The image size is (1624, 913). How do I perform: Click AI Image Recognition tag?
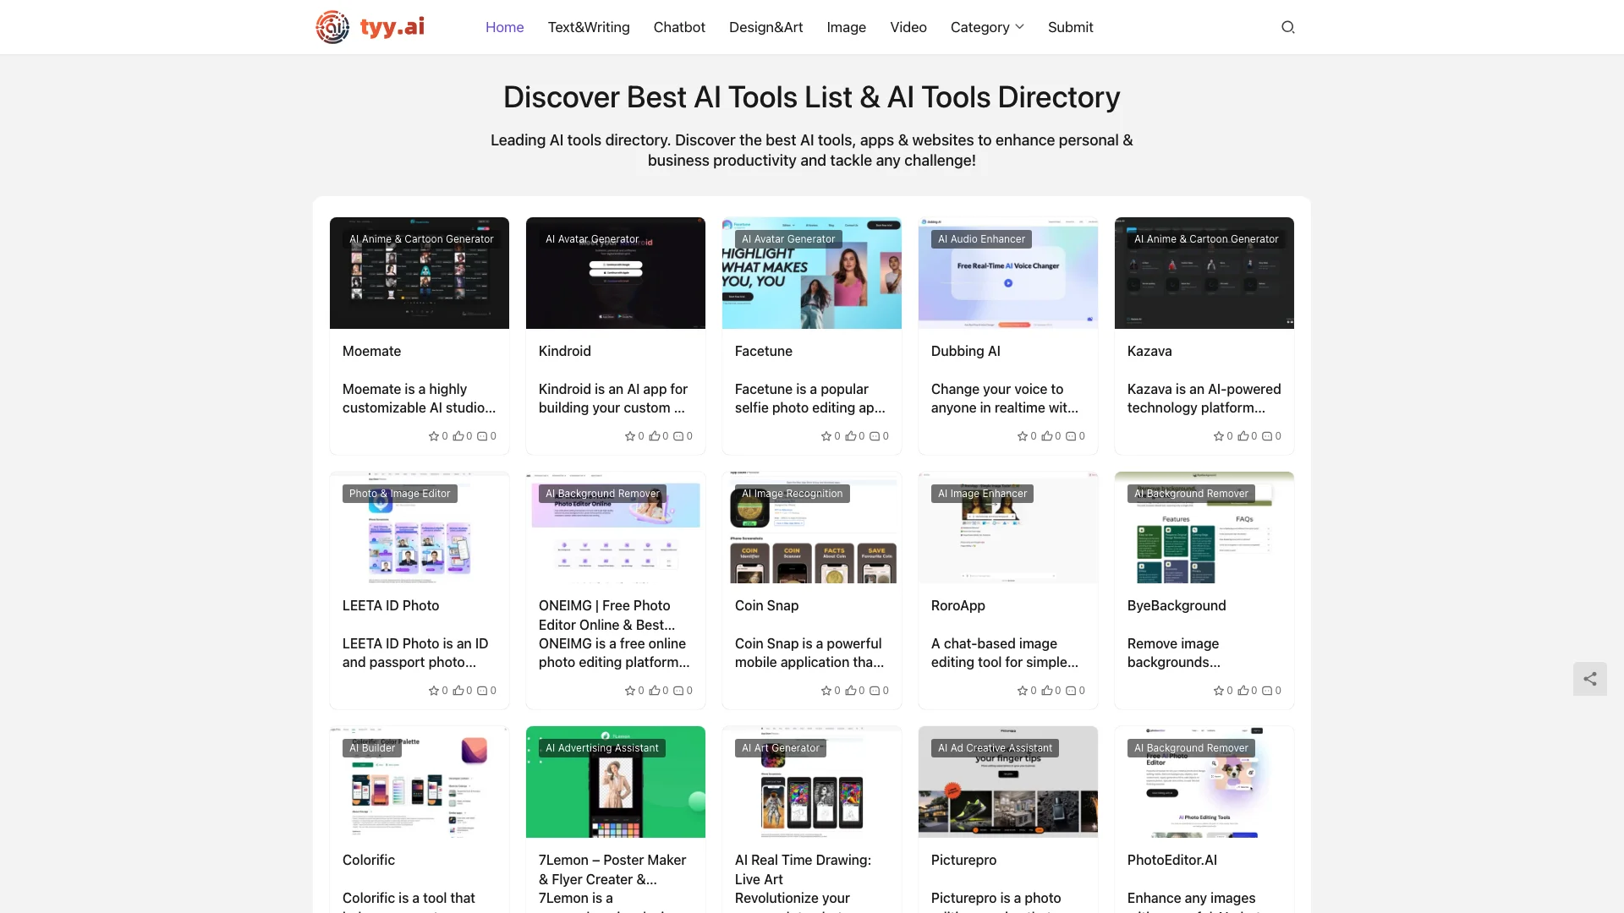pos(793,494)
